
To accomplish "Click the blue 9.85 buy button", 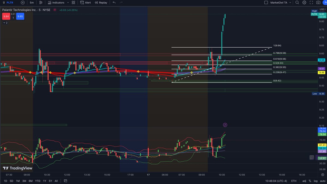I will [20, 16].
